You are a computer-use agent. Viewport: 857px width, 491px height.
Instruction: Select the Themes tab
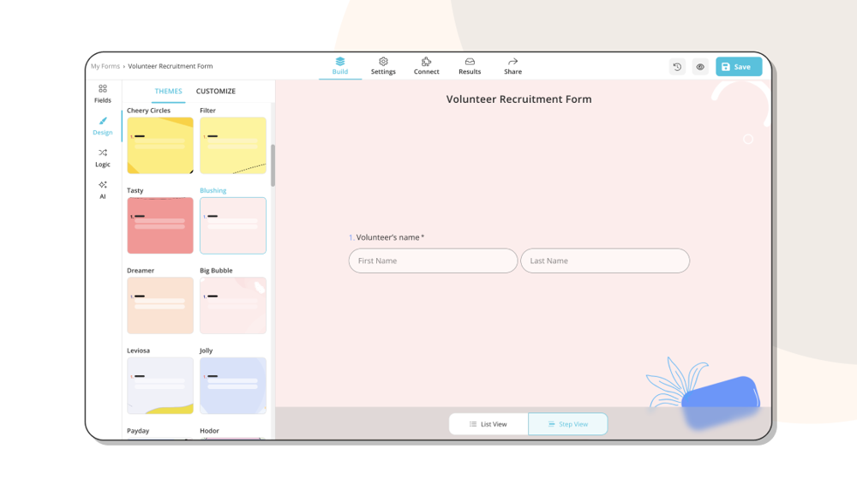pos(168,91)
